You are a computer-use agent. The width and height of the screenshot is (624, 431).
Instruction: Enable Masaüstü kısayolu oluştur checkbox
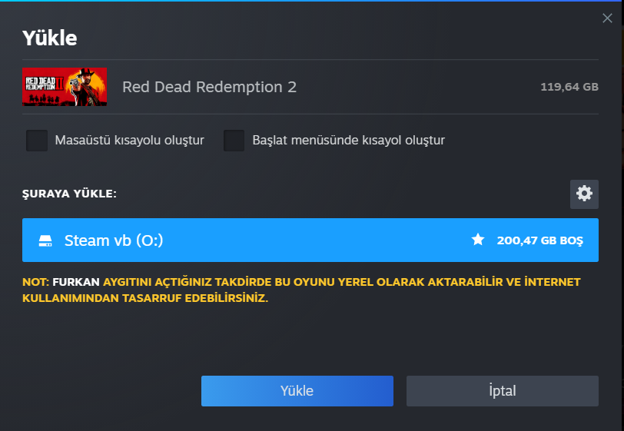(x=37, y=140)
